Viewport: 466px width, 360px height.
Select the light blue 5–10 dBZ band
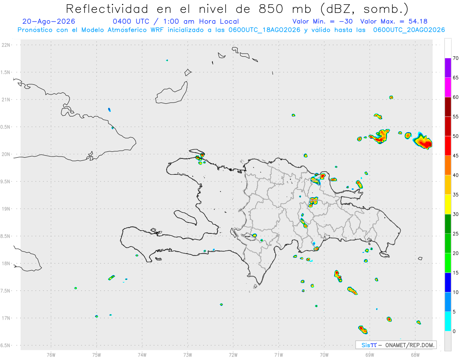point(448,302)
